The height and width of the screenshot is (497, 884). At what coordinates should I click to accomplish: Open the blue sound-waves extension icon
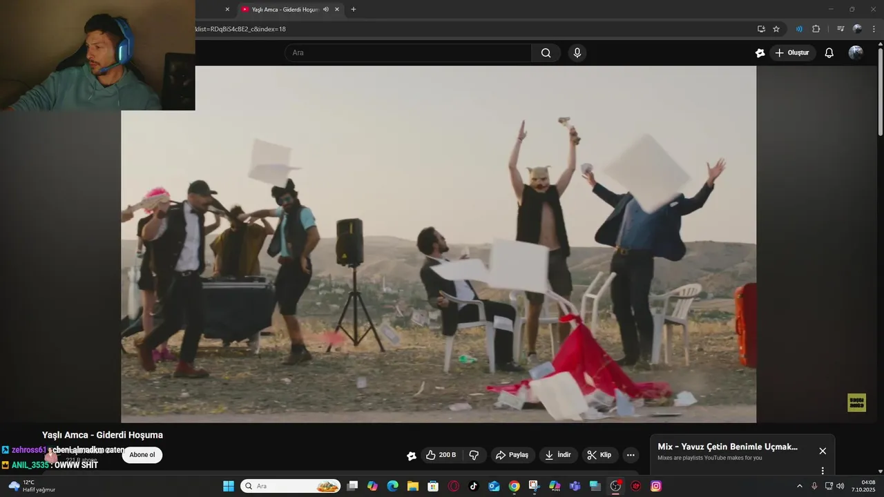point(799,29)
